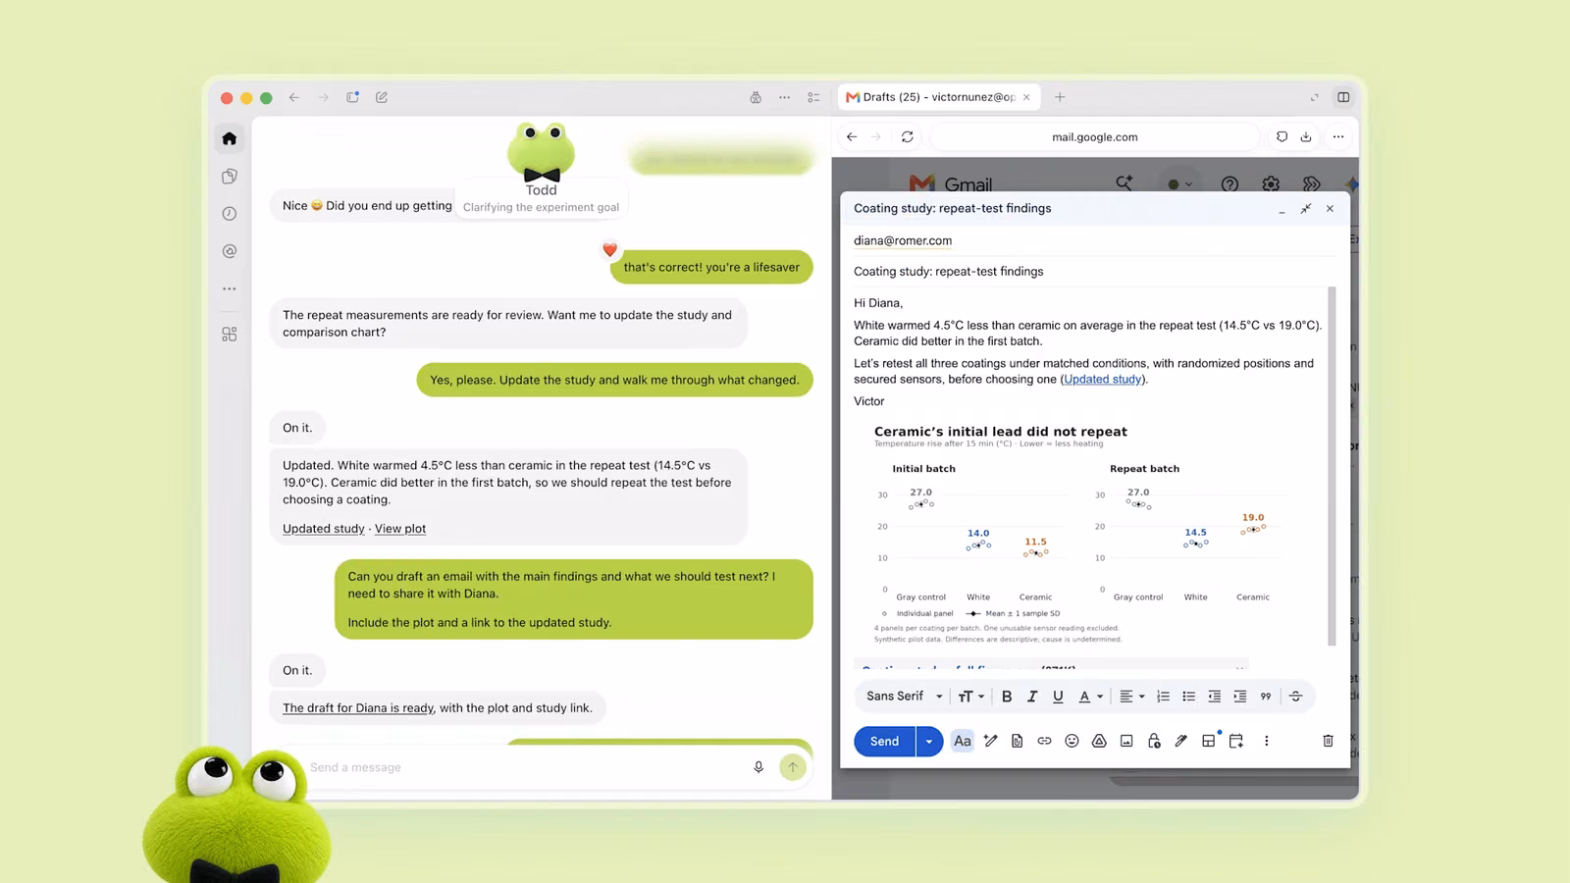Open the mentions @ icon in sidebar
The image size is (1570, 883).
[x=229, y=251]
